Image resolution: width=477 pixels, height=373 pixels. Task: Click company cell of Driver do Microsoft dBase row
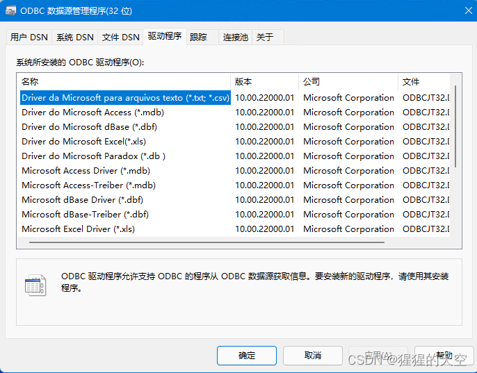click(x=348, y=127)
